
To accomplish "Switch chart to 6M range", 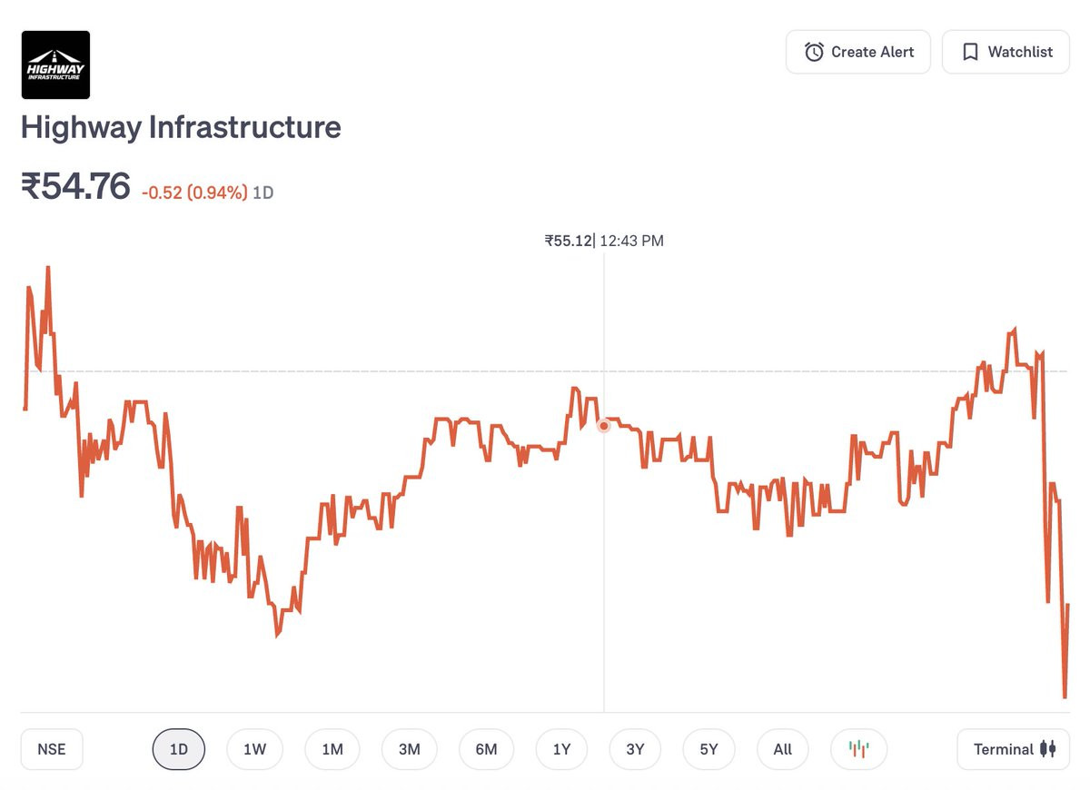I will click(486, 749).
